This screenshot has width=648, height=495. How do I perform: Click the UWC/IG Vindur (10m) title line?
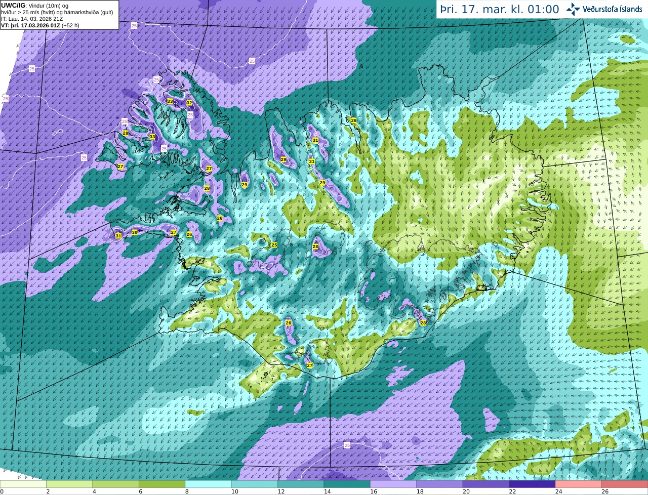click(x=34, y=6)
